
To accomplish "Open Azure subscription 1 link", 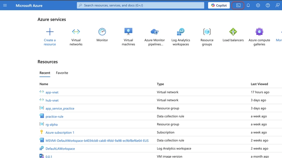I will click(60, 133).
